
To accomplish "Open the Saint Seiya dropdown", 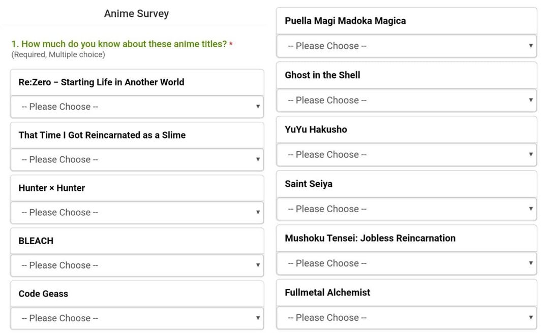I will [x=406, y=209].
